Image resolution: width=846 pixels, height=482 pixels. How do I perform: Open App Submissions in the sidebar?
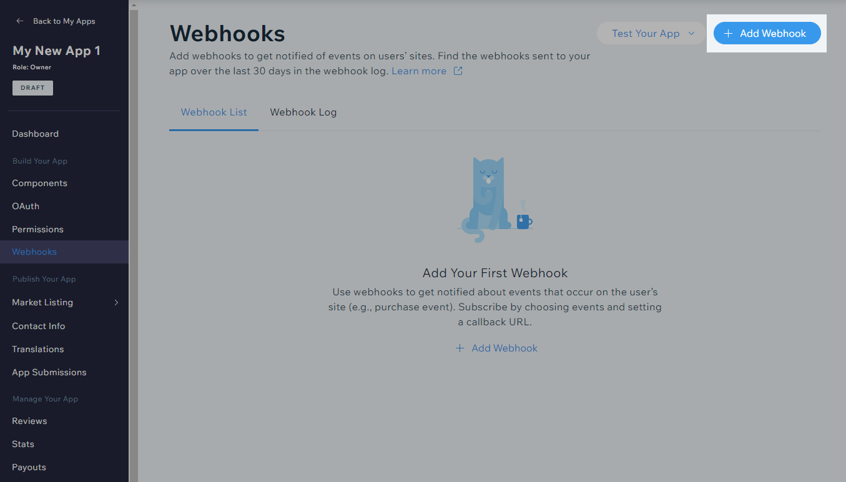49,372
